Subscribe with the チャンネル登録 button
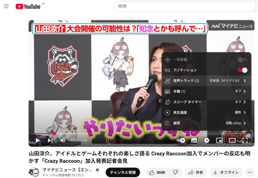This screenshot has height=178, width=258. 123,172
